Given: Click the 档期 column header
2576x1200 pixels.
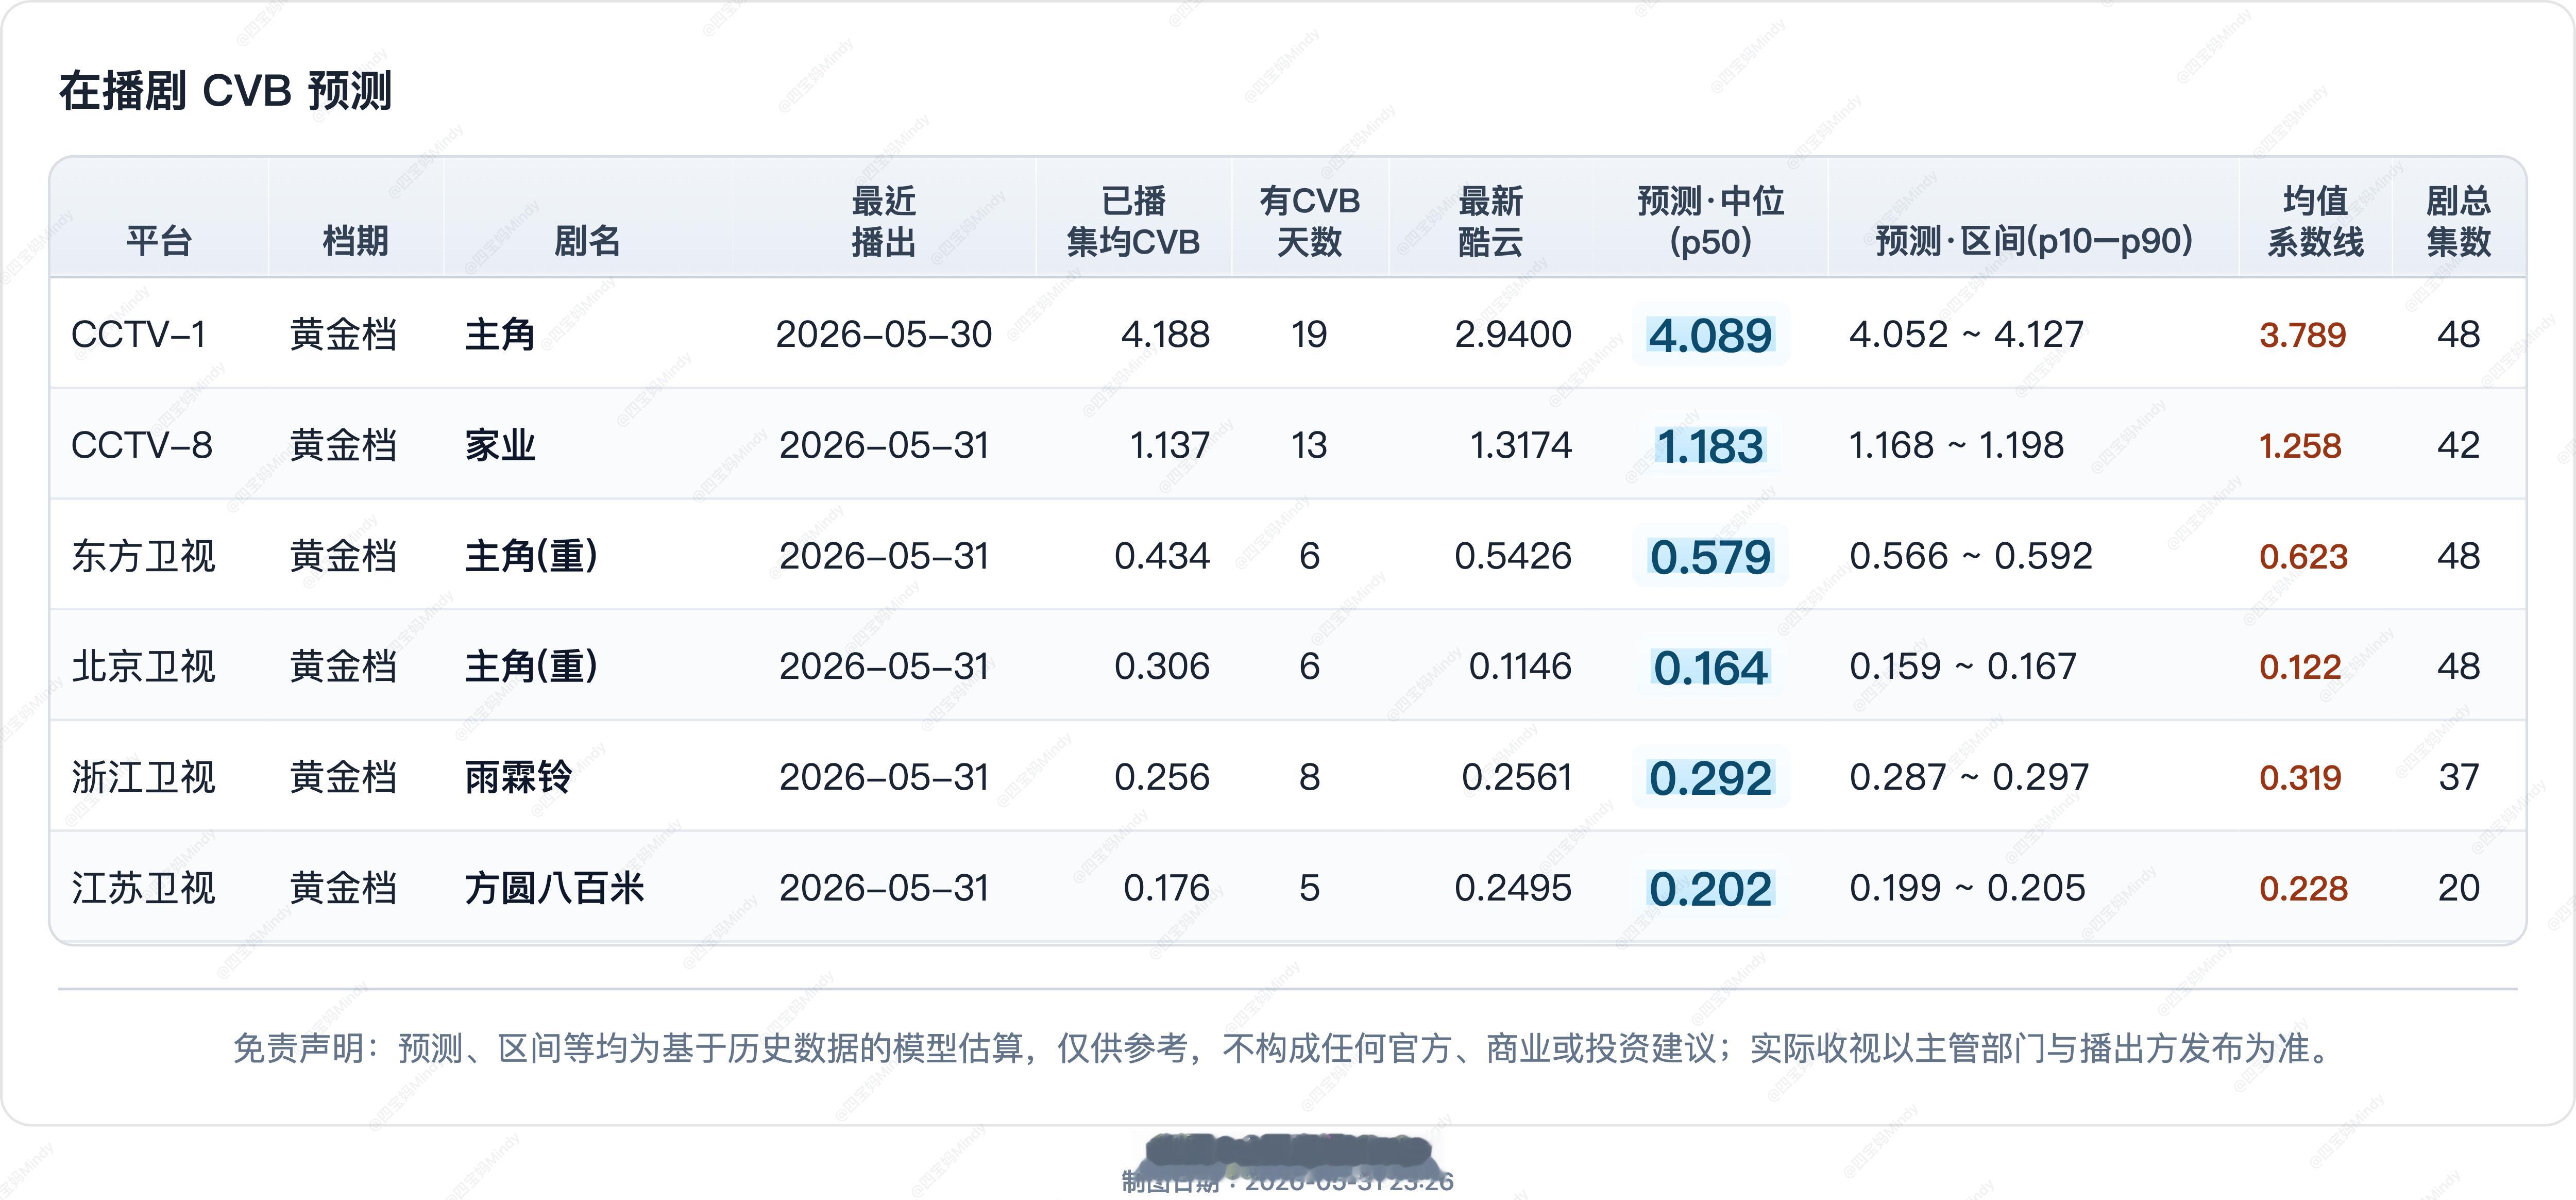Looking at the screenshot, I should [x=355, y=241].
